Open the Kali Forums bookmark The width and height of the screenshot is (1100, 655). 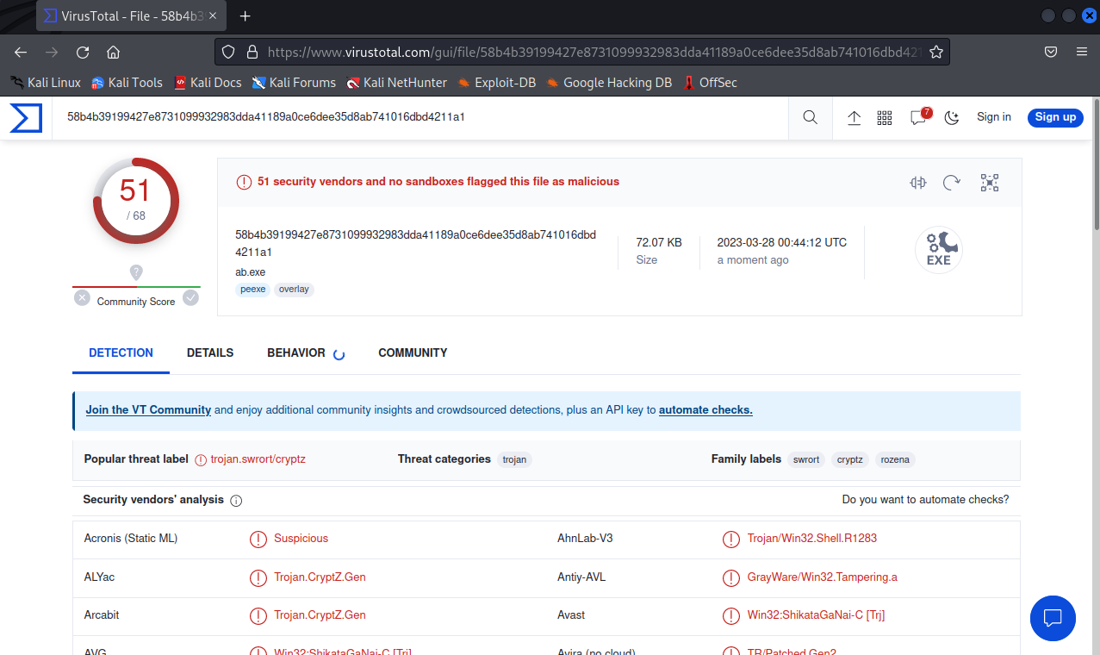tap(294, 83)
